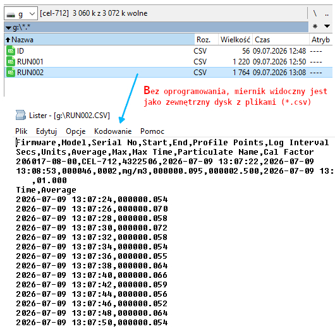This screenshot has height=329, width=335.
Task: Click the timestamp 09.07.2026 13:08 of RUN002
Action: pos(279,73)
